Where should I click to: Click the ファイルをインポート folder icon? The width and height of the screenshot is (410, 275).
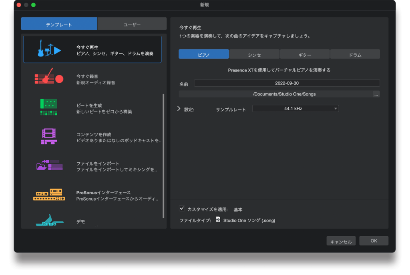[49, 165]
